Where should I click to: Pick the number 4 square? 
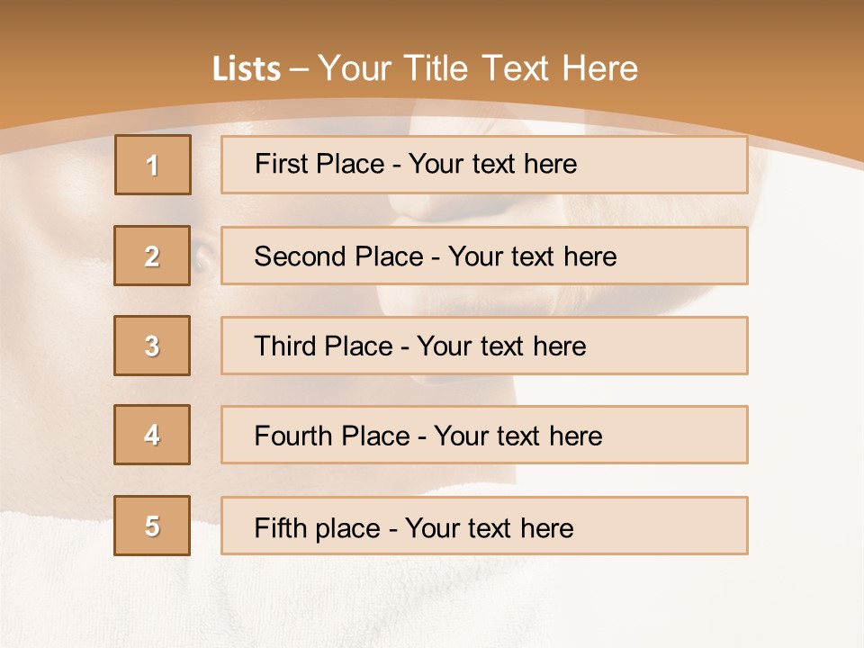coord(153,435)
